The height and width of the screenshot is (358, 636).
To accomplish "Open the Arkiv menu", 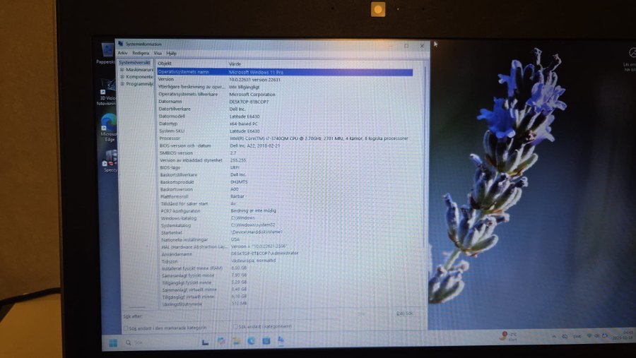I will pyautogui.click(x=123, y=53).
